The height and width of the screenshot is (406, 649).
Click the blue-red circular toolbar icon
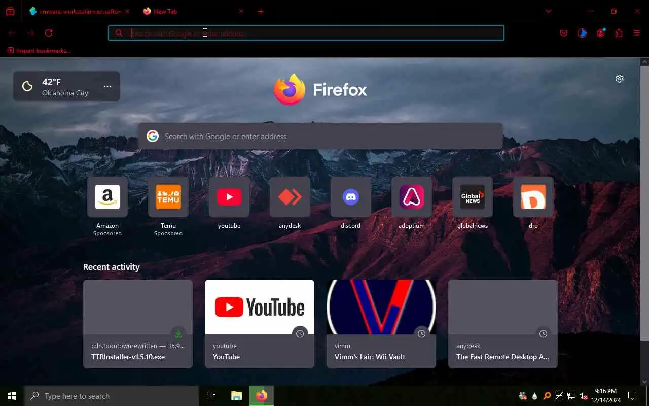(x=582, y=33)
